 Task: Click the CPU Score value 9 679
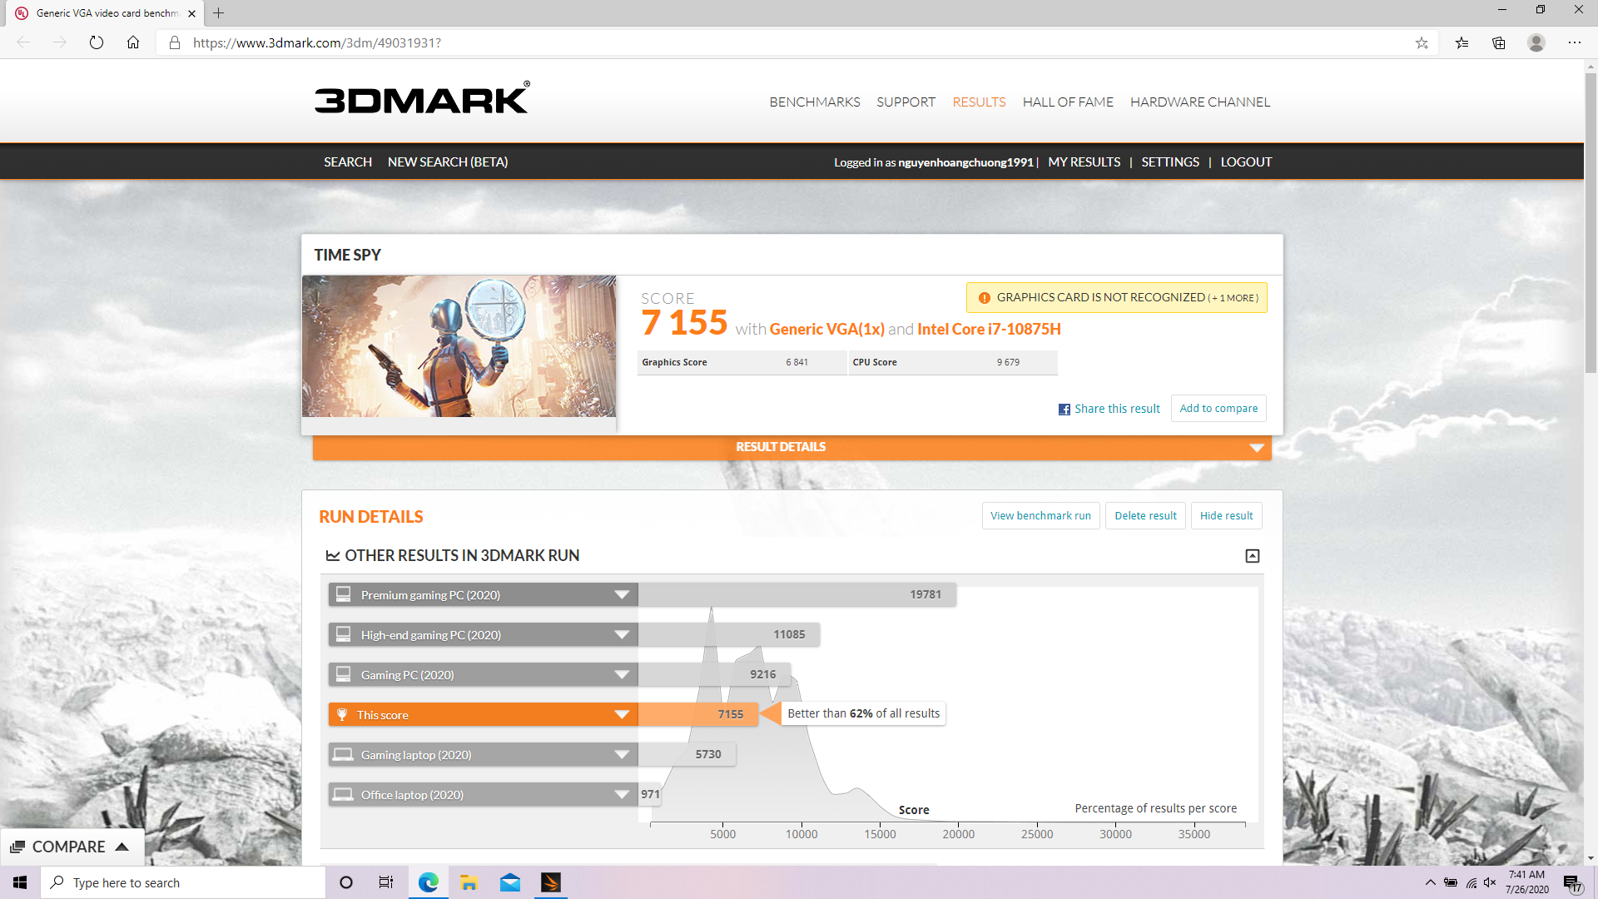point(1008,362)
